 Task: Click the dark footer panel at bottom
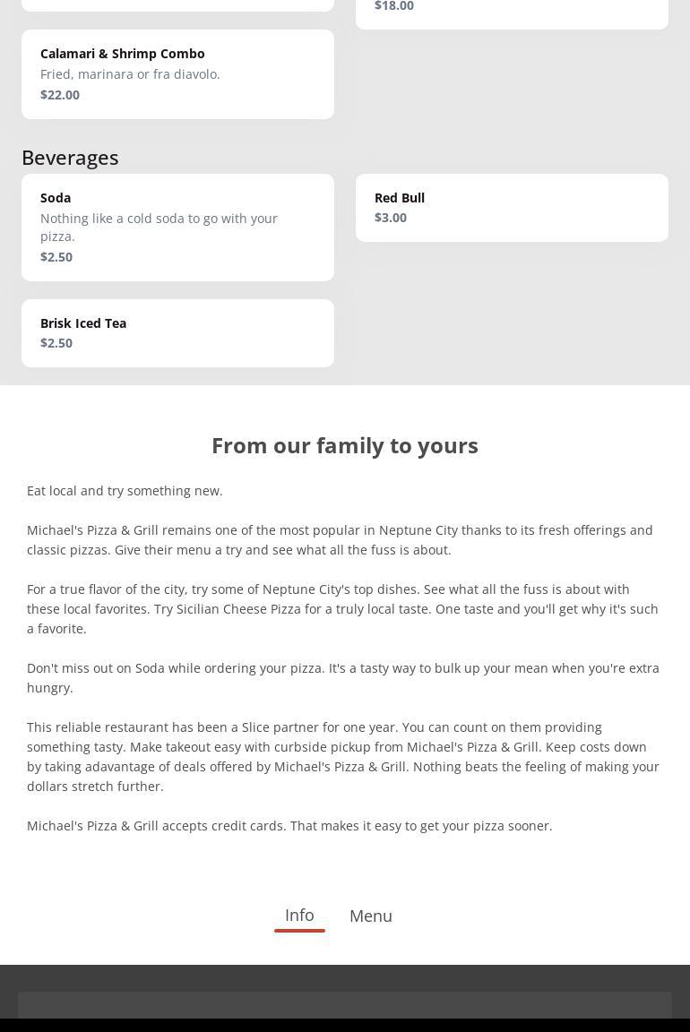(345, 1004)
